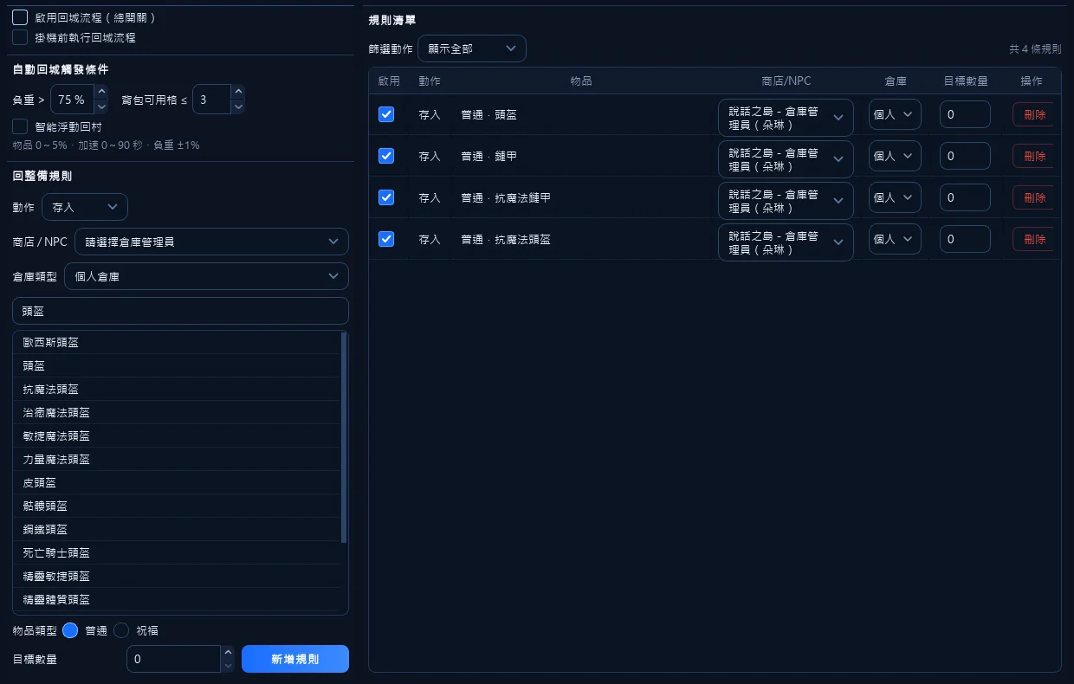Tick the 掛機前執行回城流程 checkbox
This screenshot has height=684, width=1074.
coord(20,37)
